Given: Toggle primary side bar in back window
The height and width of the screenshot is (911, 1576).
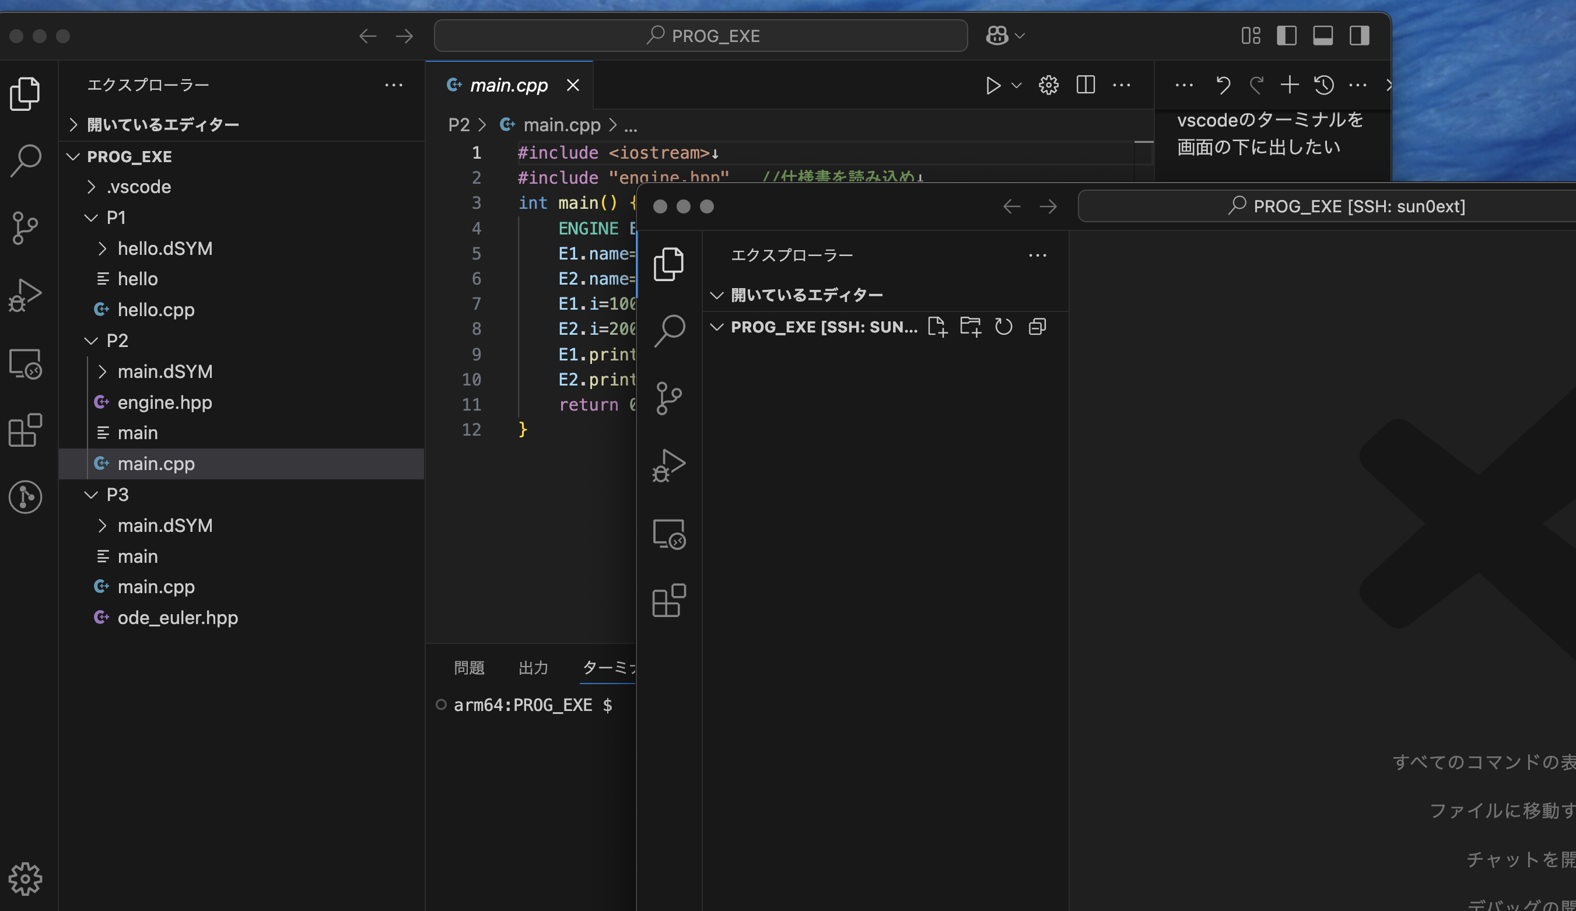Looking at the screenshot, I should pyautogui.click(x=1287, y=36).
